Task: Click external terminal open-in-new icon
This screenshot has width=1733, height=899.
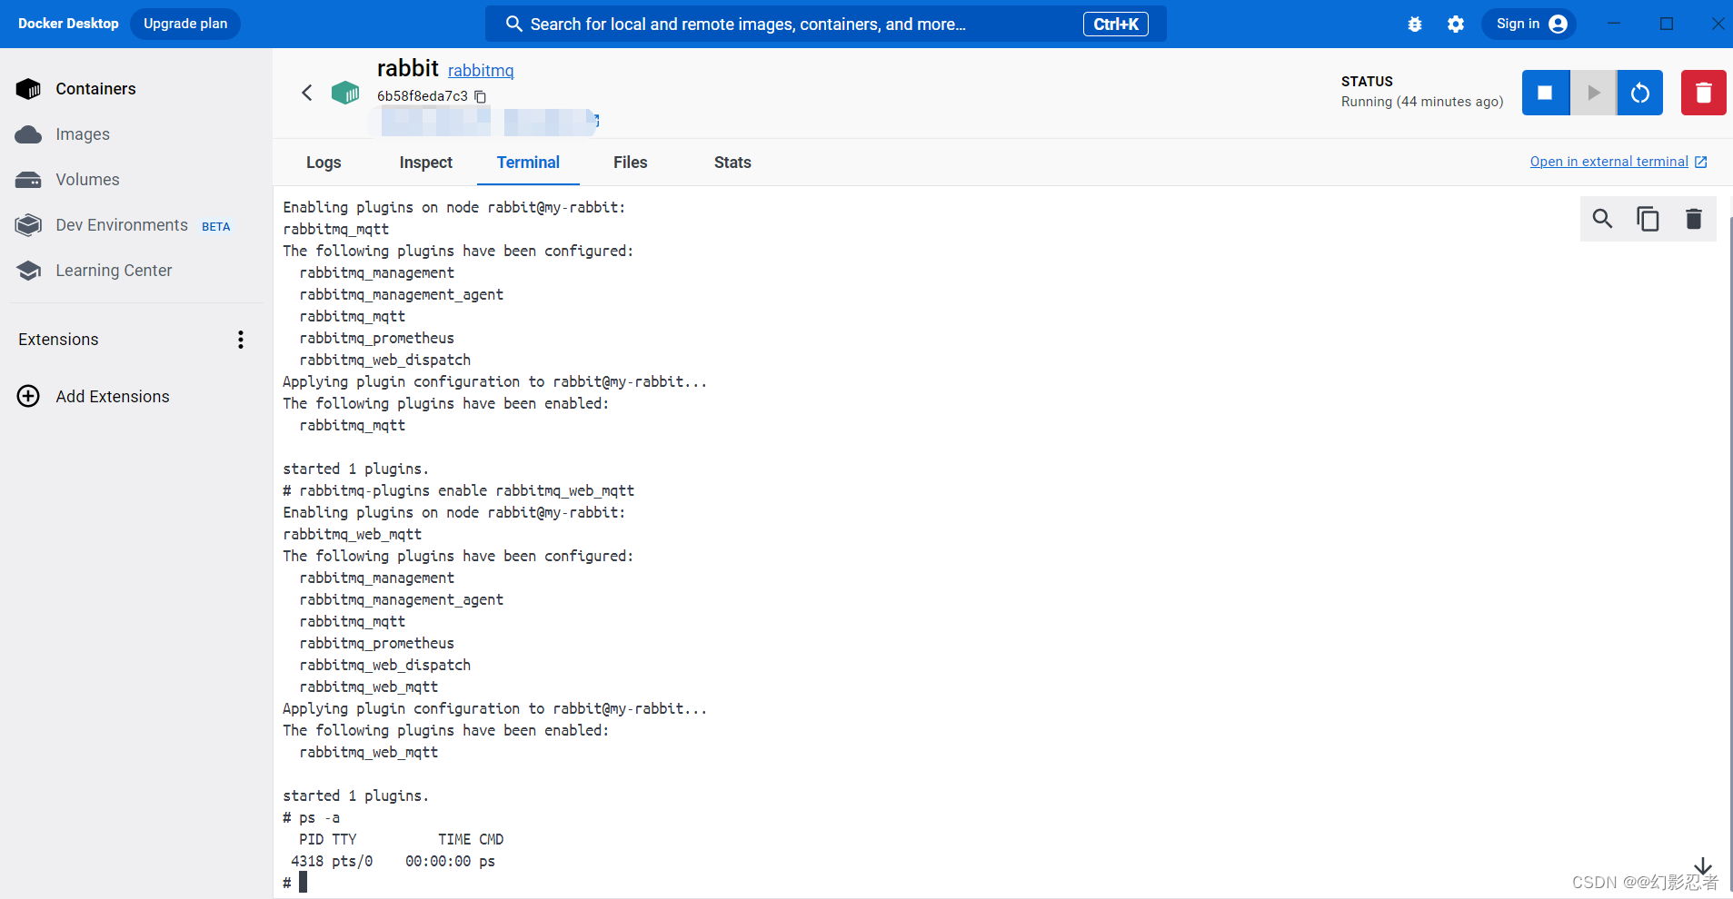Action: (x=1701, y=162)
